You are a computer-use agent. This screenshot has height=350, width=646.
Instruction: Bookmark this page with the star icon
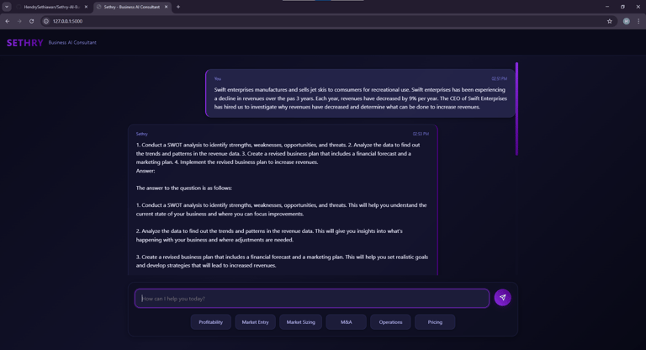point(609,21)
